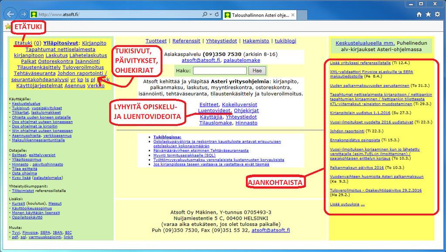Screen dimensions: 446x252
Task: Open the Finvoice link under Muuta
Action: 30,233
